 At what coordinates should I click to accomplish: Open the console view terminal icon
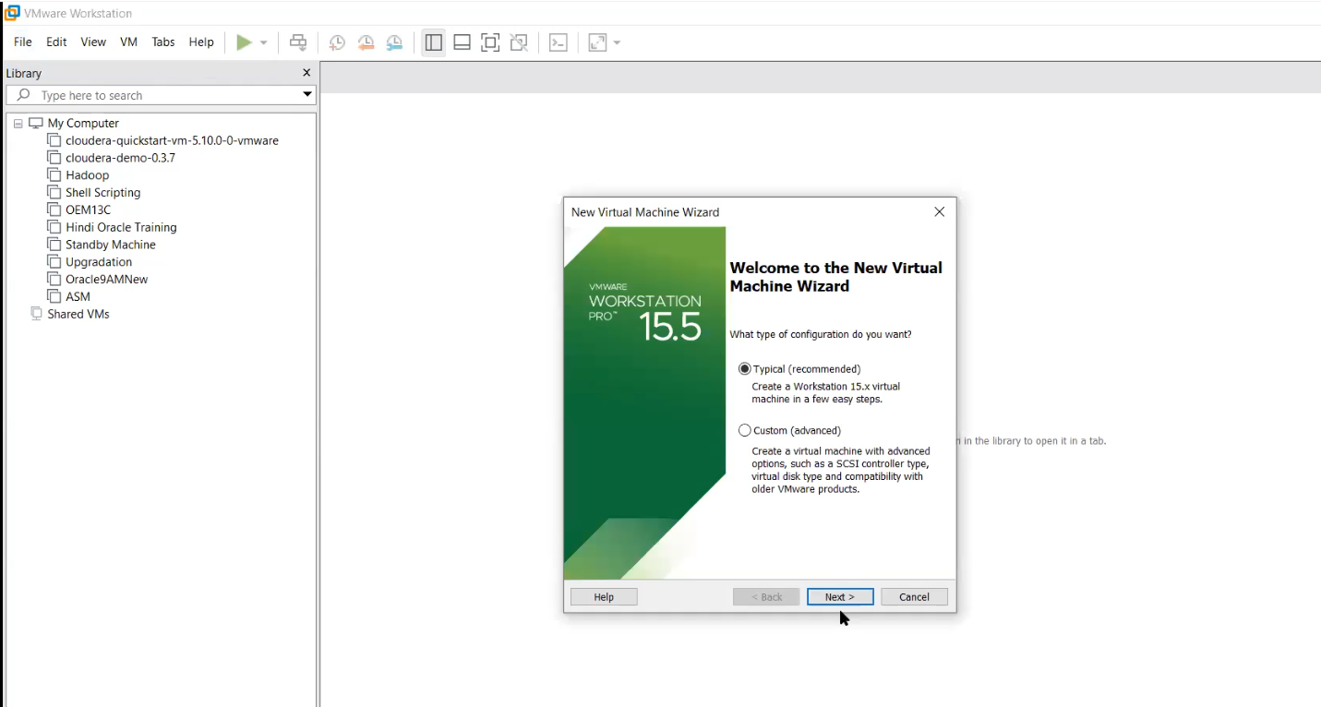tap(558, 42)
